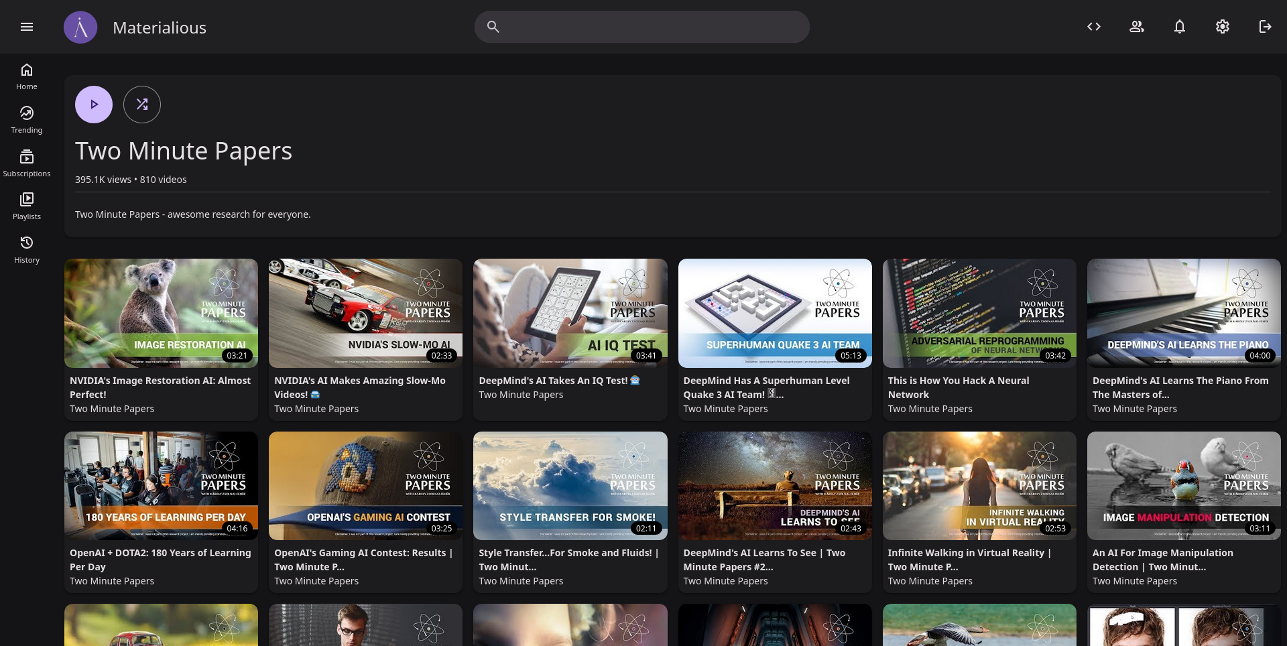Image resolution: width=1287 pixels, height=646 pixels.
Task: Open the hamburger navigation menu
Action: coord(27,27)
